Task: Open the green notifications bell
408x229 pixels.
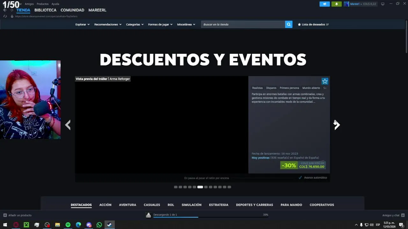Action: point(337,4)
